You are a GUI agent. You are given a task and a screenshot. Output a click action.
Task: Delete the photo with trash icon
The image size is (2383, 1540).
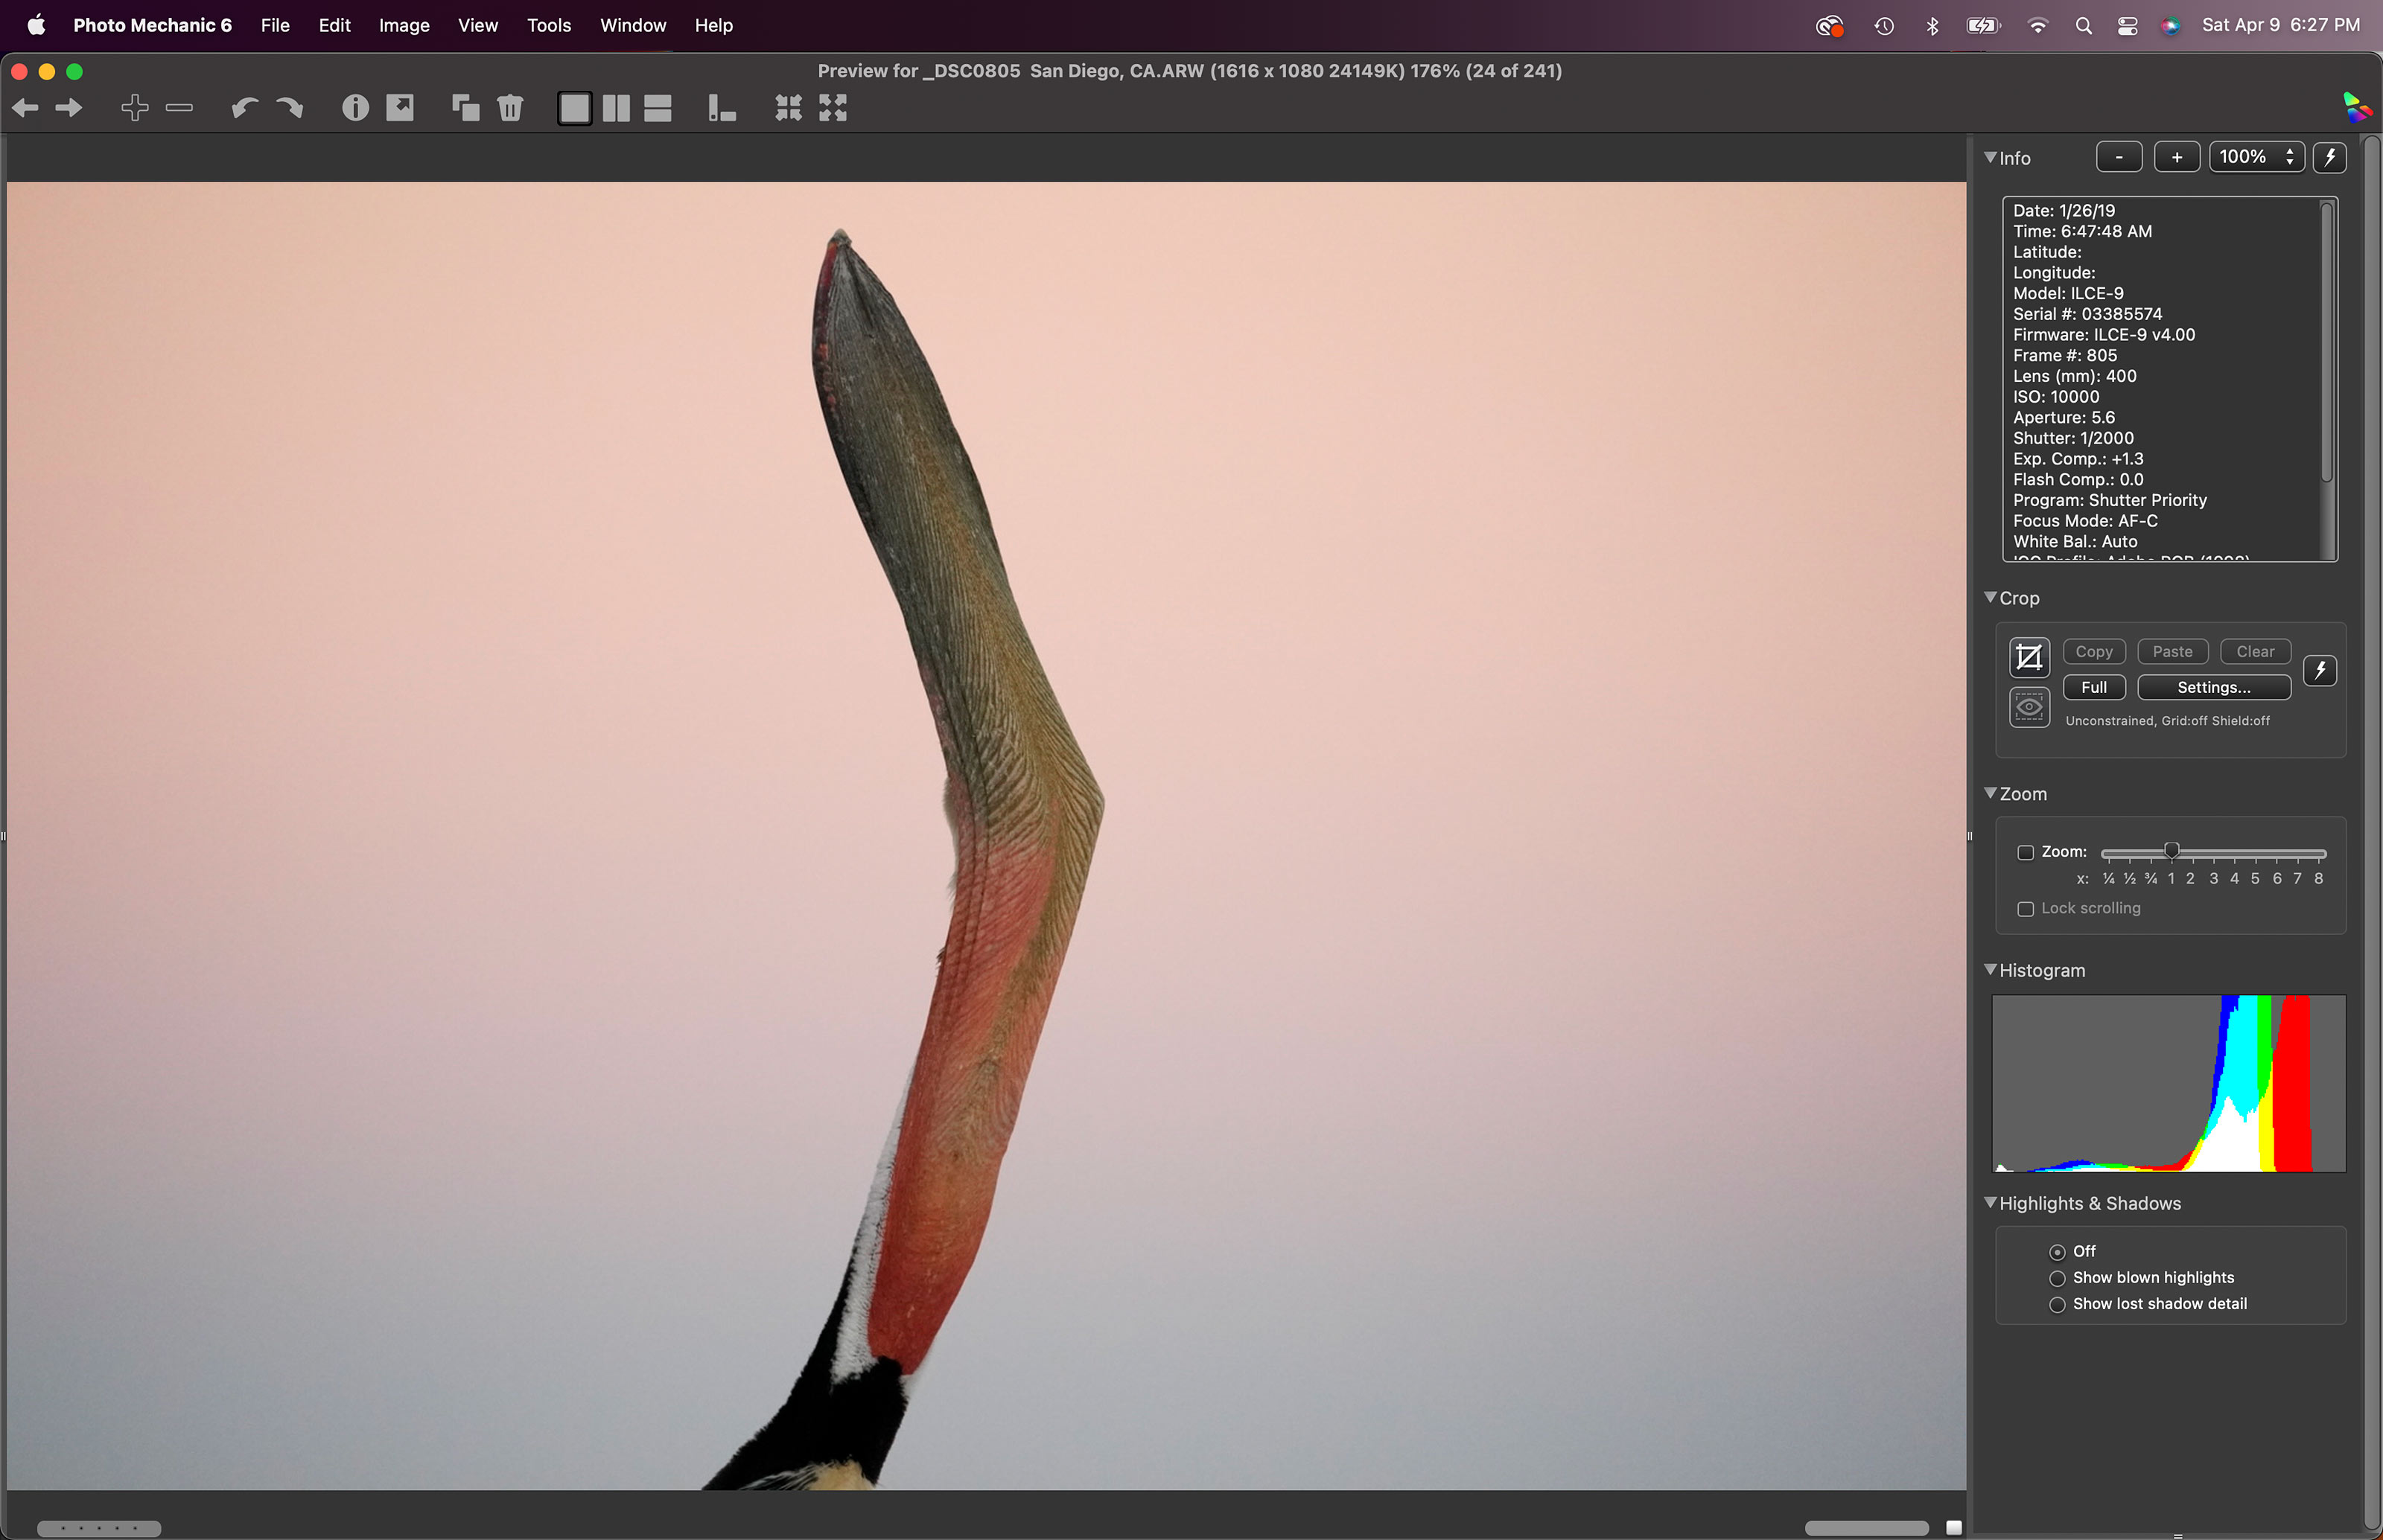(x=510, y=108)
